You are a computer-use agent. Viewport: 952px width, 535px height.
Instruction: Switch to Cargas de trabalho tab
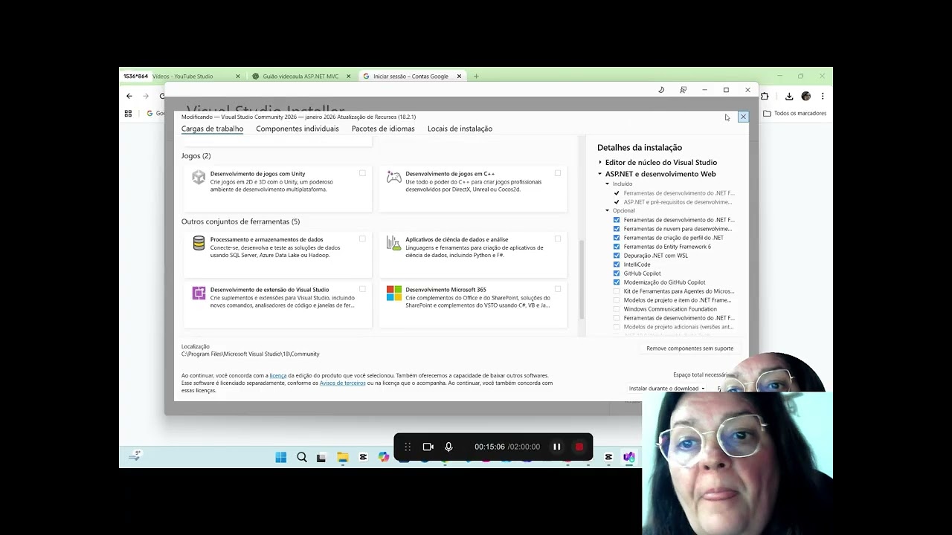[212, 129]
